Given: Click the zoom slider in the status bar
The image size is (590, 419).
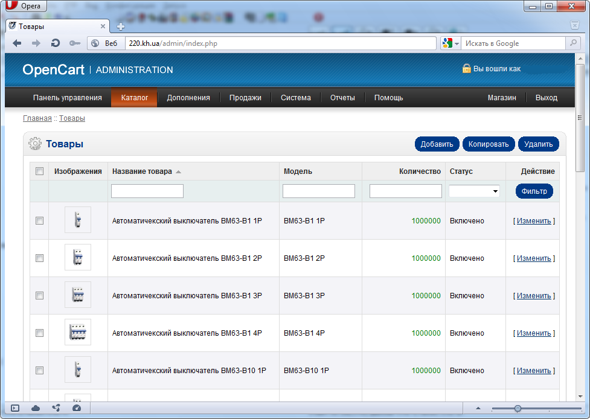Looking at the screenshot, I should 518,409.
